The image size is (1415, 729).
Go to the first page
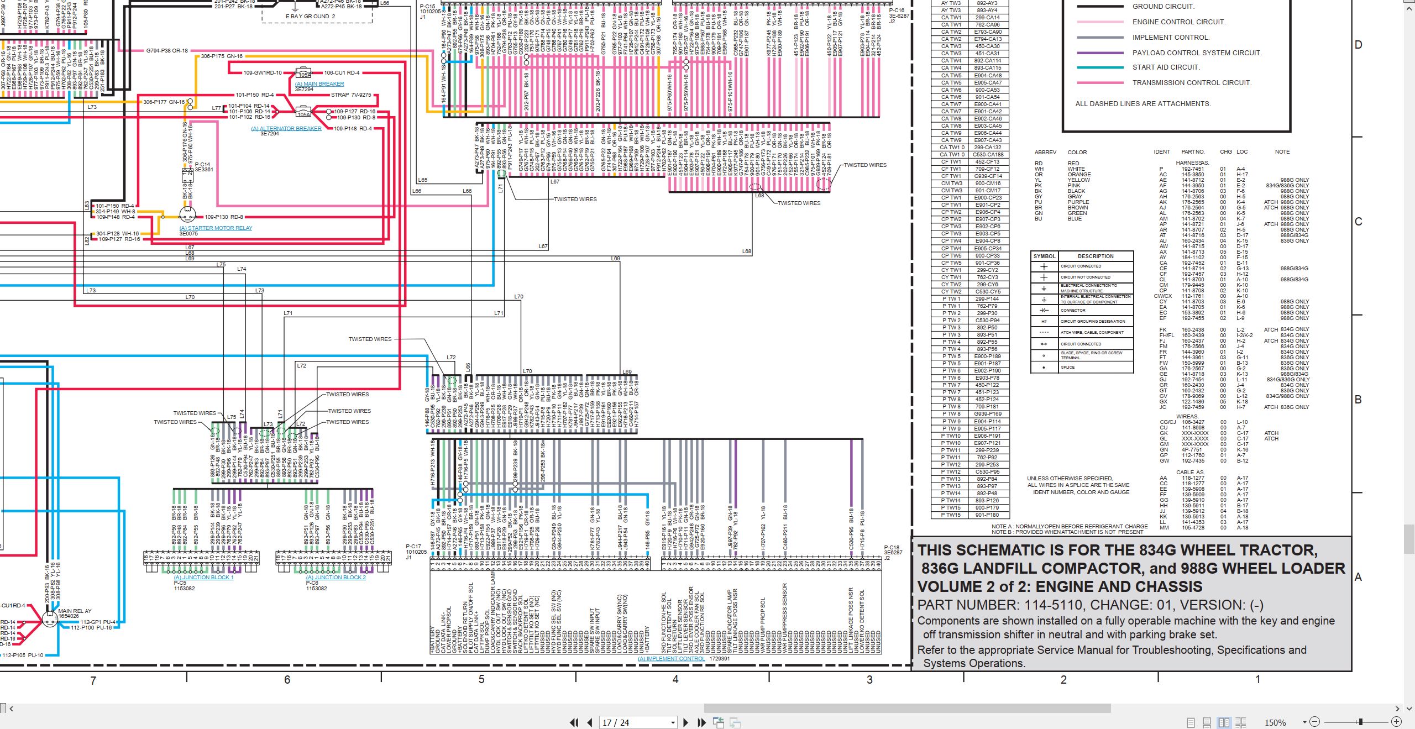click(574, 722)
